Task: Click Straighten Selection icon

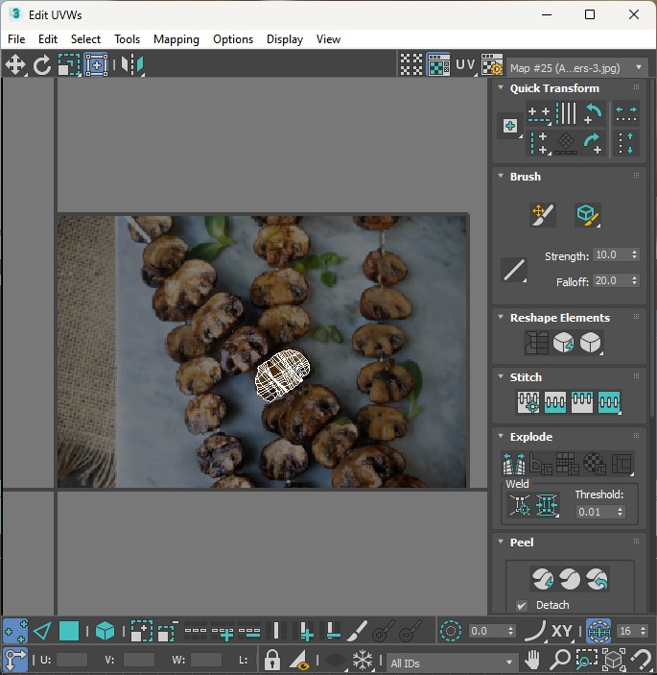Action: (536, 343)
